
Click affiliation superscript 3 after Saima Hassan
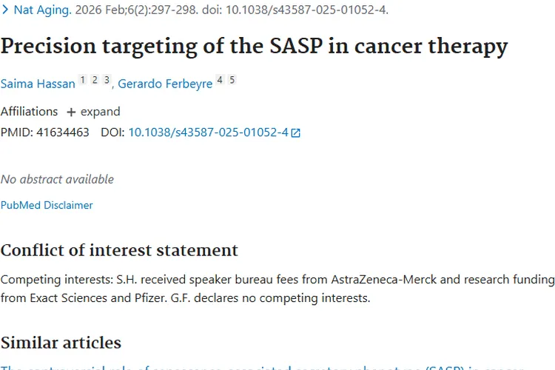(107, 80)
